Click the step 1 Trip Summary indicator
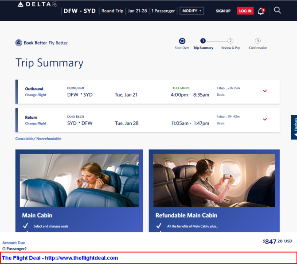 203,41
